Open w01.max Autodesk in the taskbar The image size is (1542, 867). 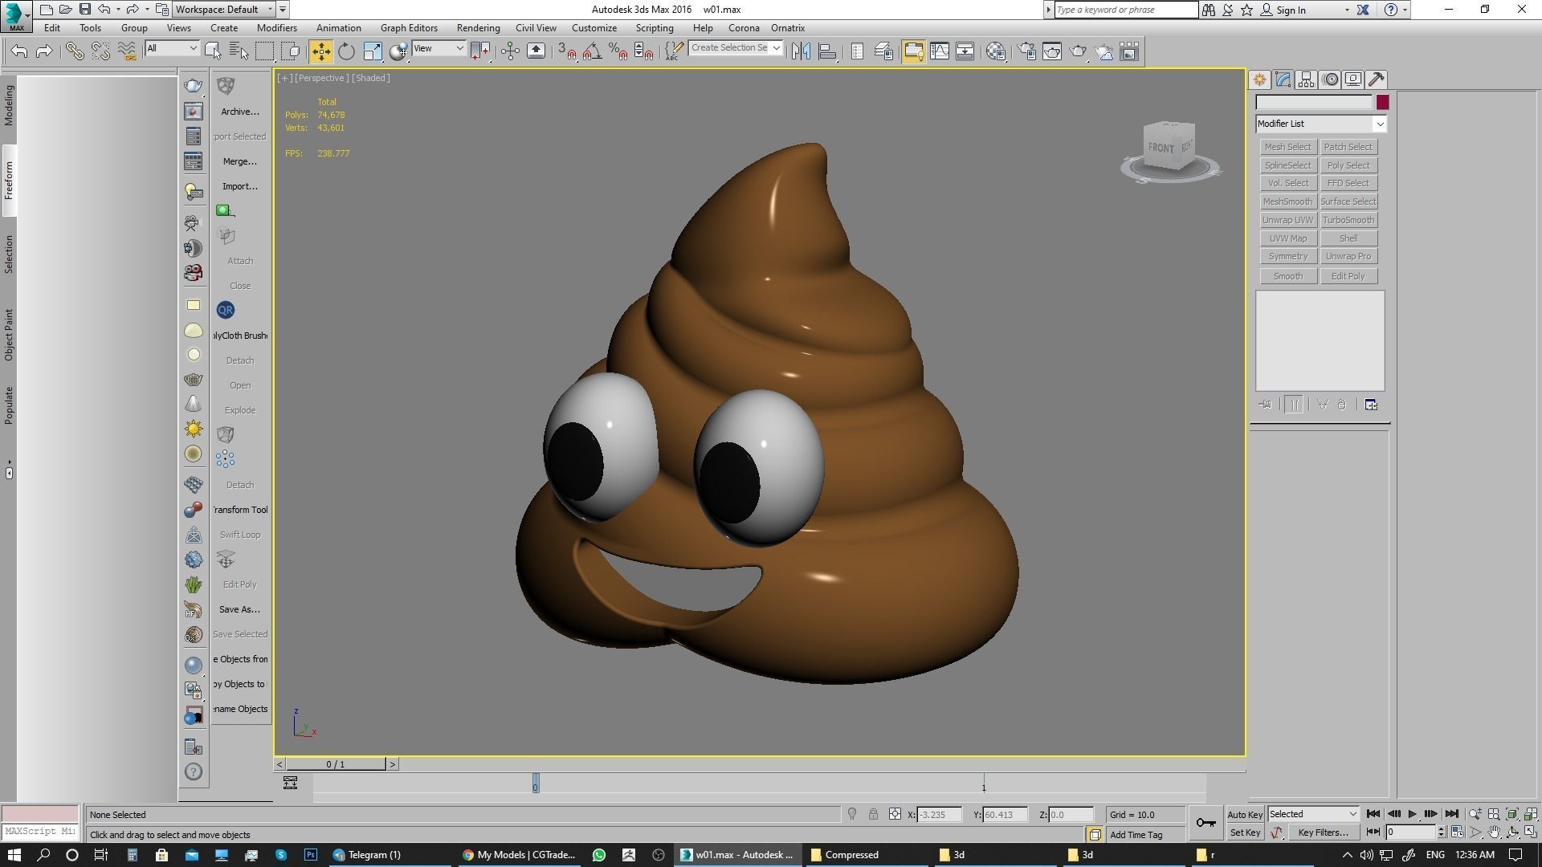point(737,855)
